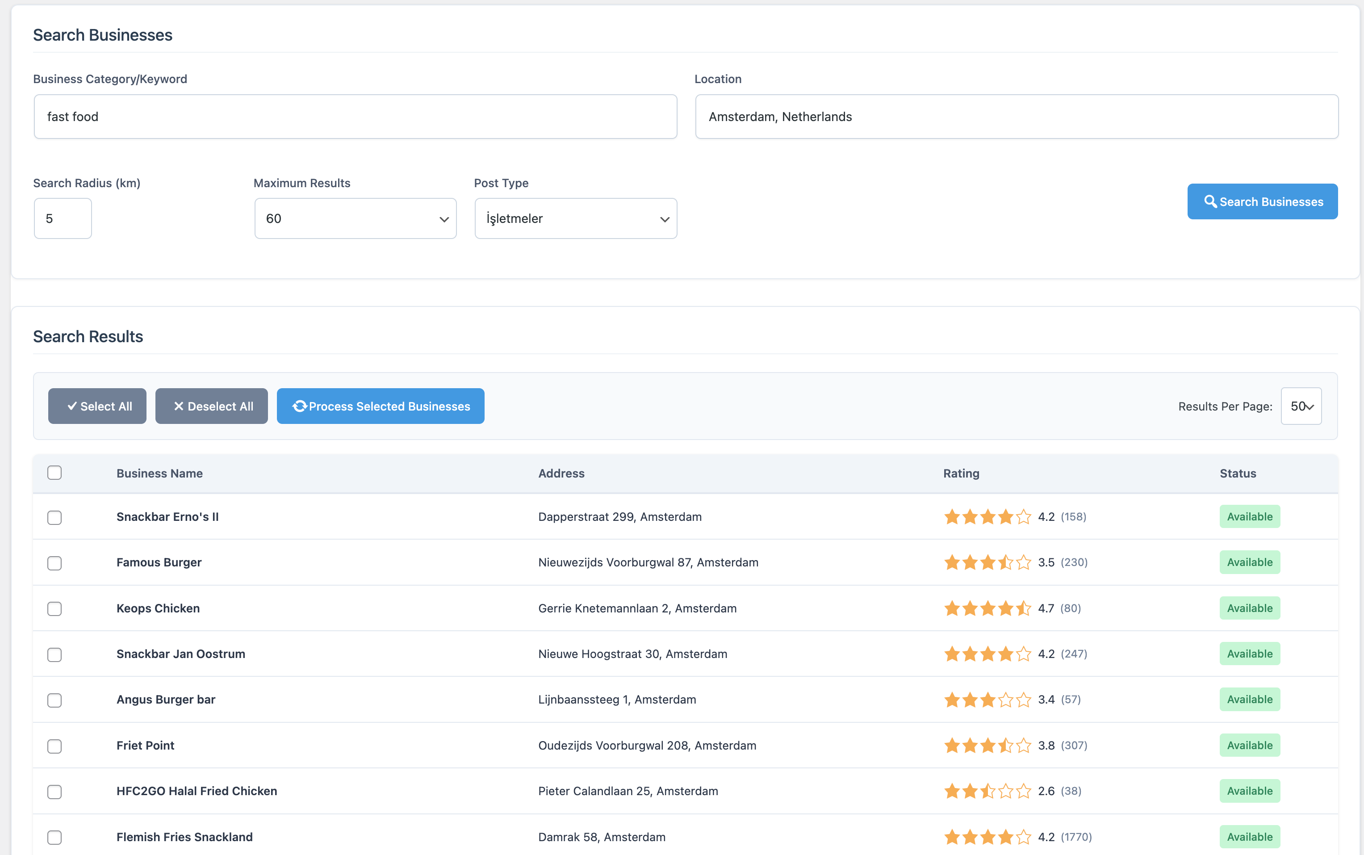Click the star rating for Flemish Fries Snackland
This screenshot has height=855, width=1364.
pyautogui.click(x=987, y=837)
